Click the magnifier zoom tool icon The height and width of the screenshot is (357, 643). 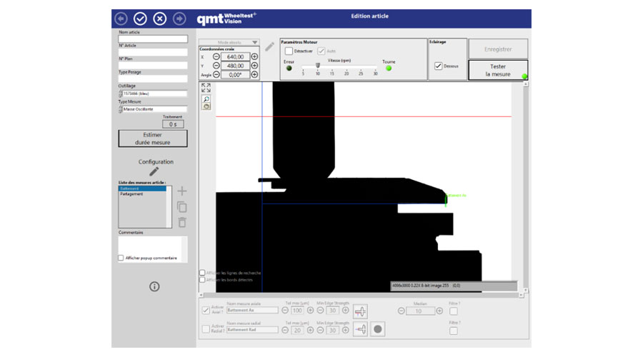tap(206, 99)
